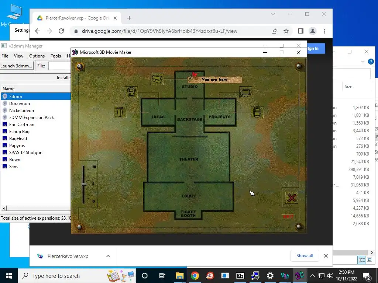Viewport: 378px width, 283px height.
Task: Open Chrome three-dot menu
Action: coord(324,31)
